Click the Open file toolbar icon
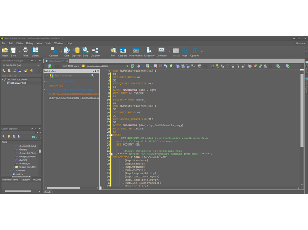Screen dimensions: 308x230 point(5,52)
